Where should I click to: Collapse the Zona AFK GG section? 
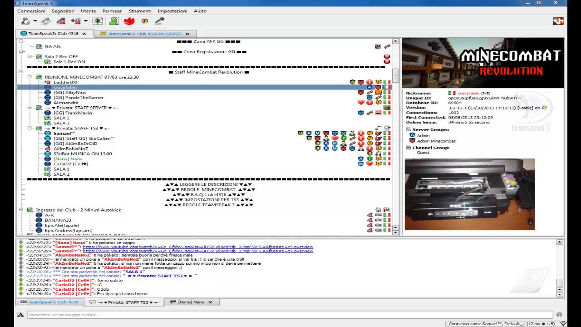click(x=21, y=41)
